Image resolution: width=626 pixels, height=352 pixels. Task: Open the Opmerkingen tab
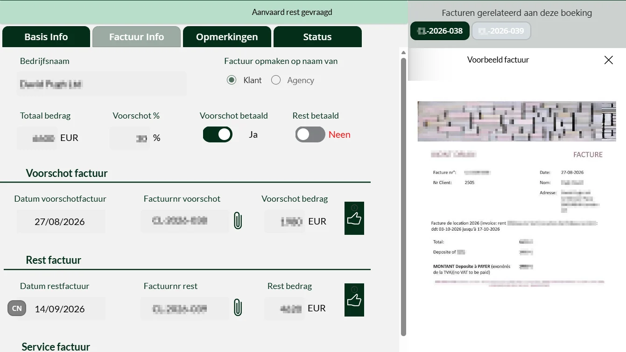227,37
